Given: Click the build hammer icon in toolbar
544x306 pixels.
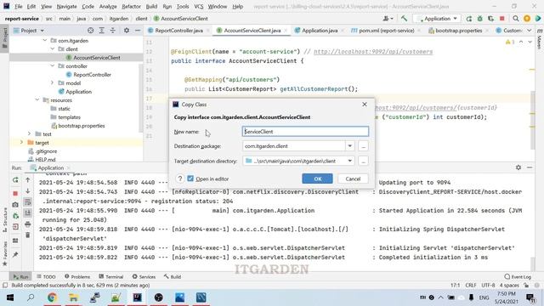Looking at the screenshot, I should tap(404, 19).
